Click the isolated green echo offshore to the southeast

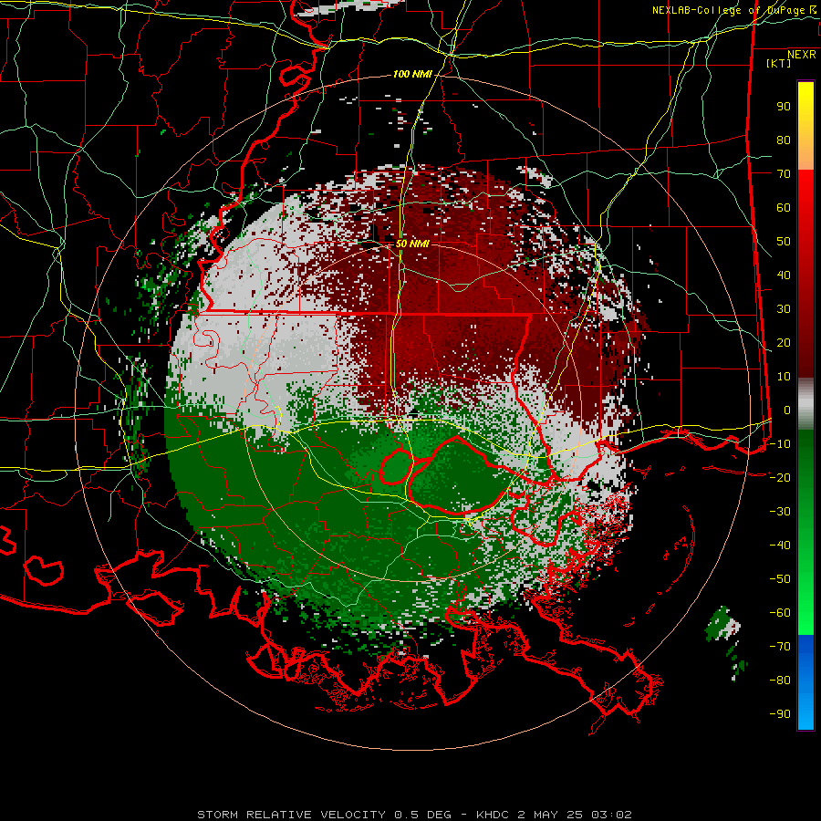tap(723, 624)
